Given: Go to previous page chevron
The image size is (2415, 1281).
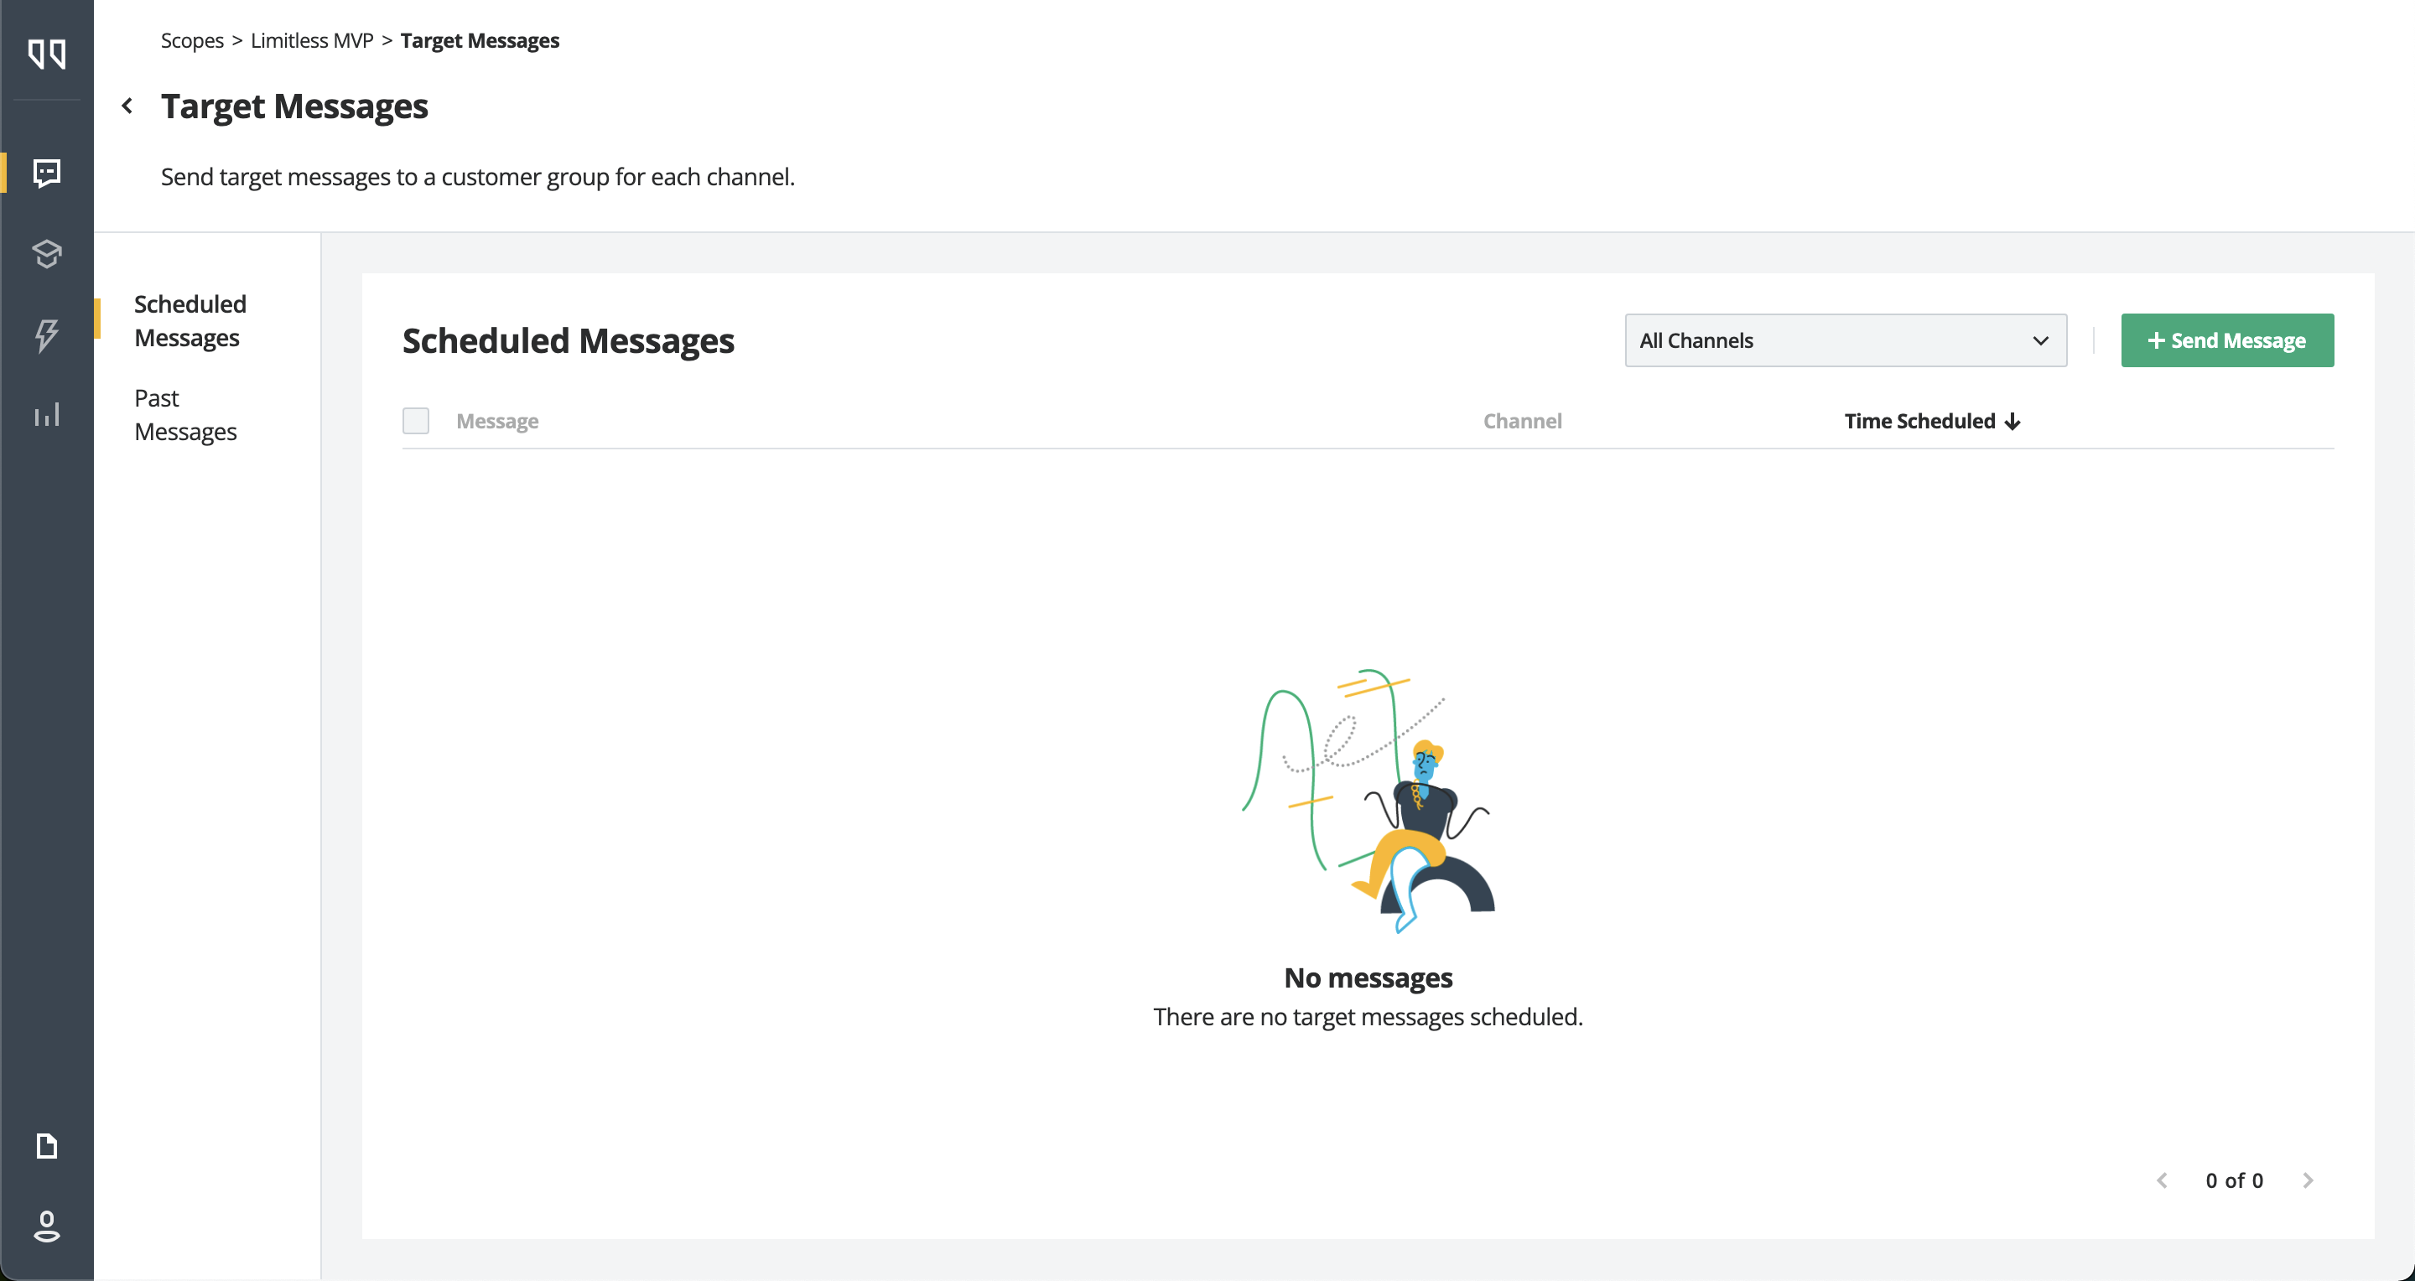Looking at the screenshot, I should [x=2162, y=1180].
